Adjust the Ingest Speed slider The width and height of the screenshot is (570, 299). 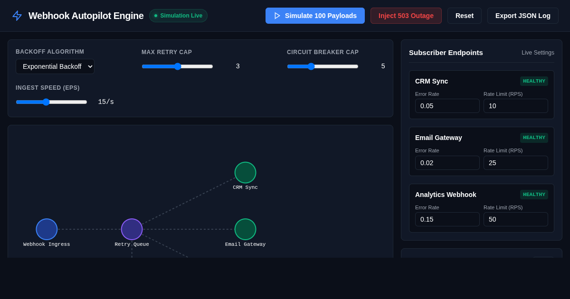[51, 102]
